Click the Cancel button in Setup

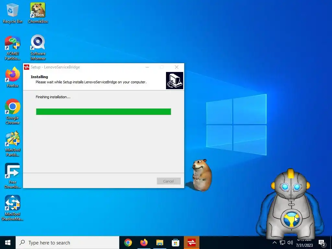(x=169, y=181)
